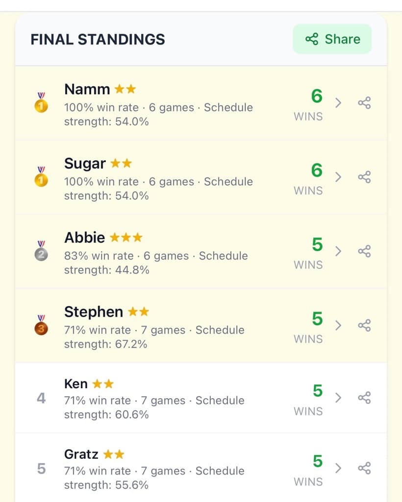Expand Sugar's details chevron
The width and height of the screenshot is (402, 502).
click(338, 177)
